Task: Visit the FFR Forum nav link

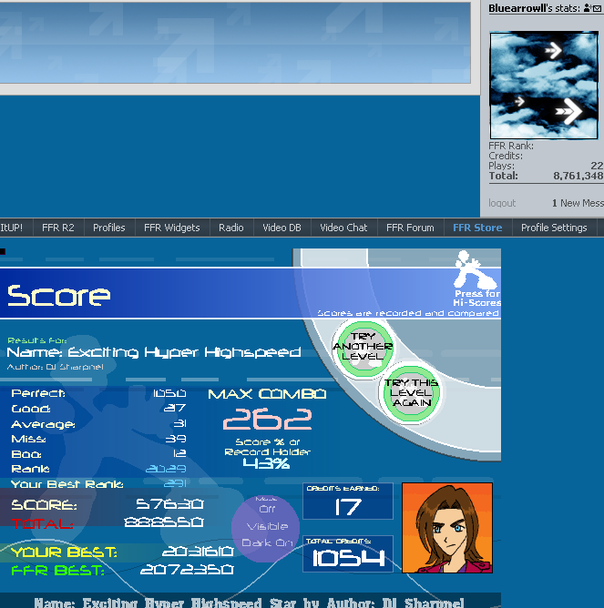Action: 410,228
